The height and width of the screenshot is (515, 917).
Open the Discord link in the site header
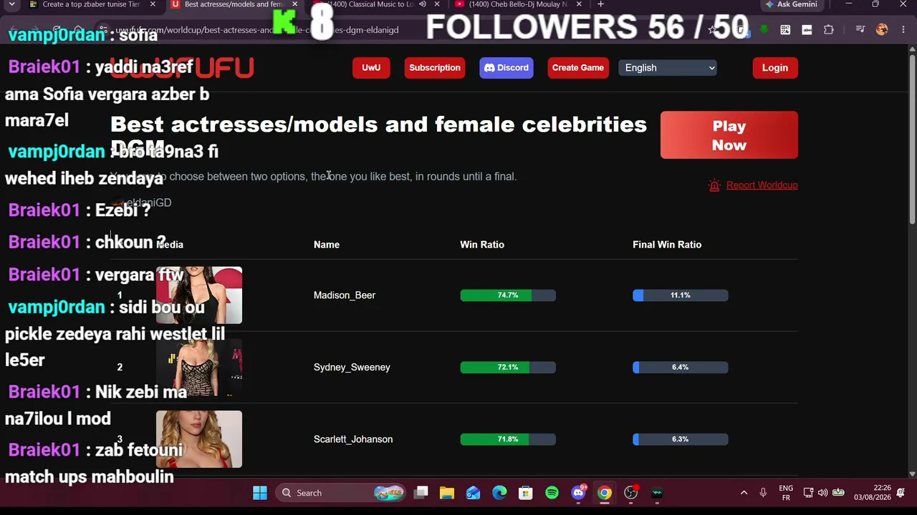pos(506,68)
